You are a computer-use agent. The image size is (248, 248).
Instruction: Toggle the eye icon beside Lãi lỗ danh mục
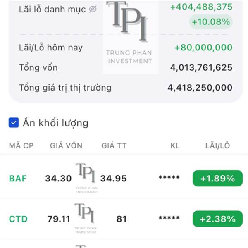click(x=93, y=9)
